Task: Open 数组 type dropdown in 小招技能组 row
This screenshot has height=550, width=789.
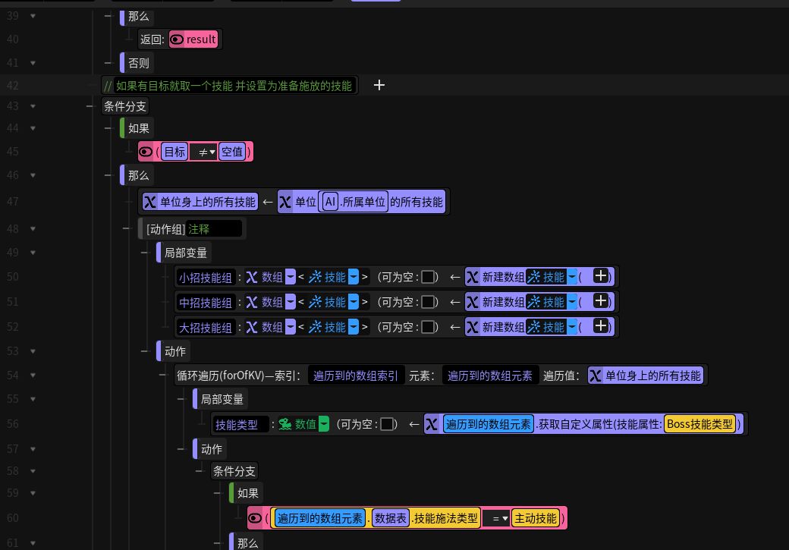Action: tap(291, 277)
